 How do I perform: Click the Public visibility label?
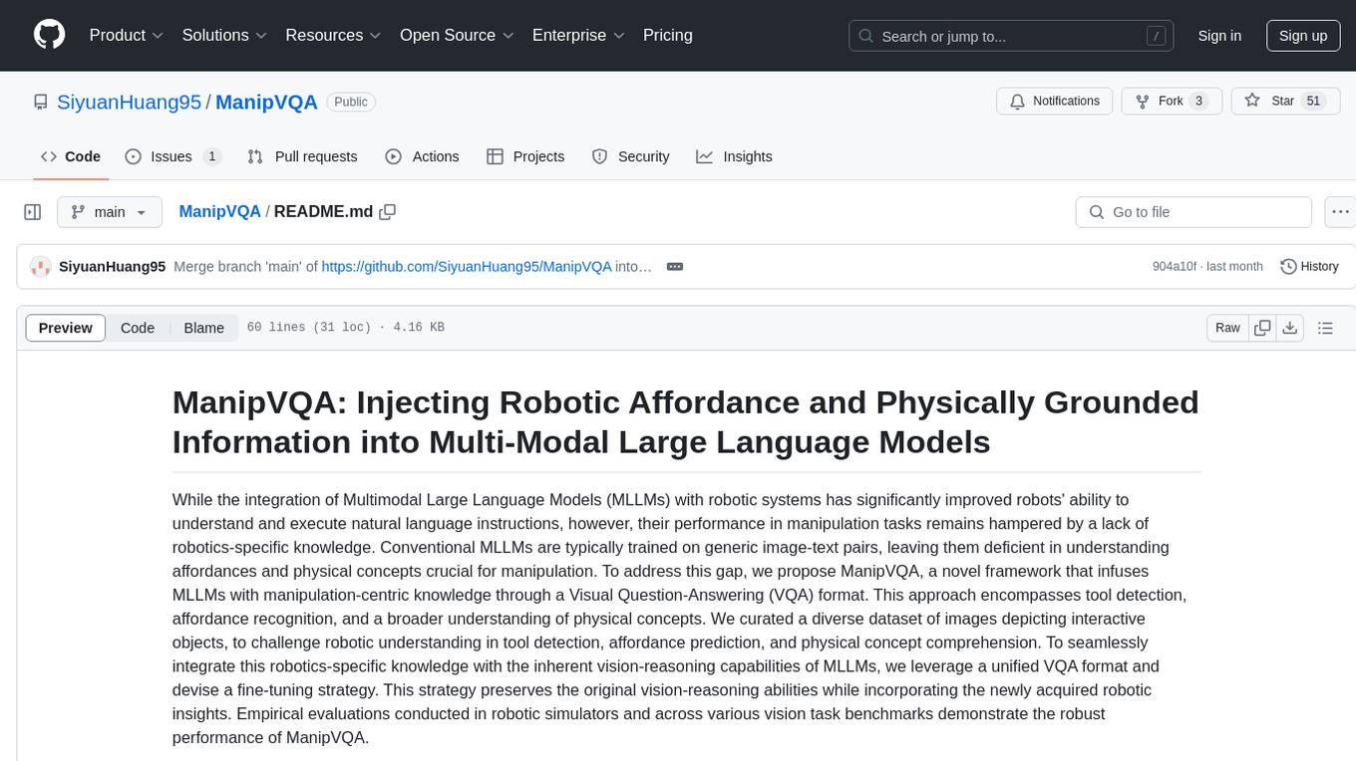coord(351,102)
